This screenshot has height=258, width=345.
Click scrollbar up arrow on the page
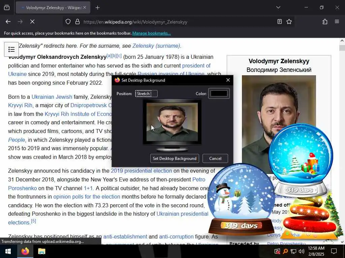point(342,41)
